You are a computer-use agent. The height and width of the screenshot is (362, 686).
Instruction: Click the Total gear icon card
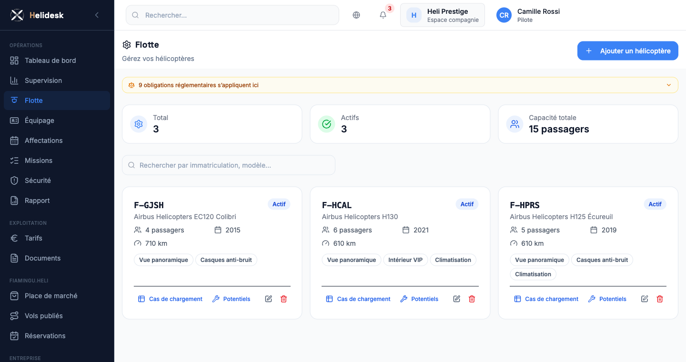tap(139, 124)
